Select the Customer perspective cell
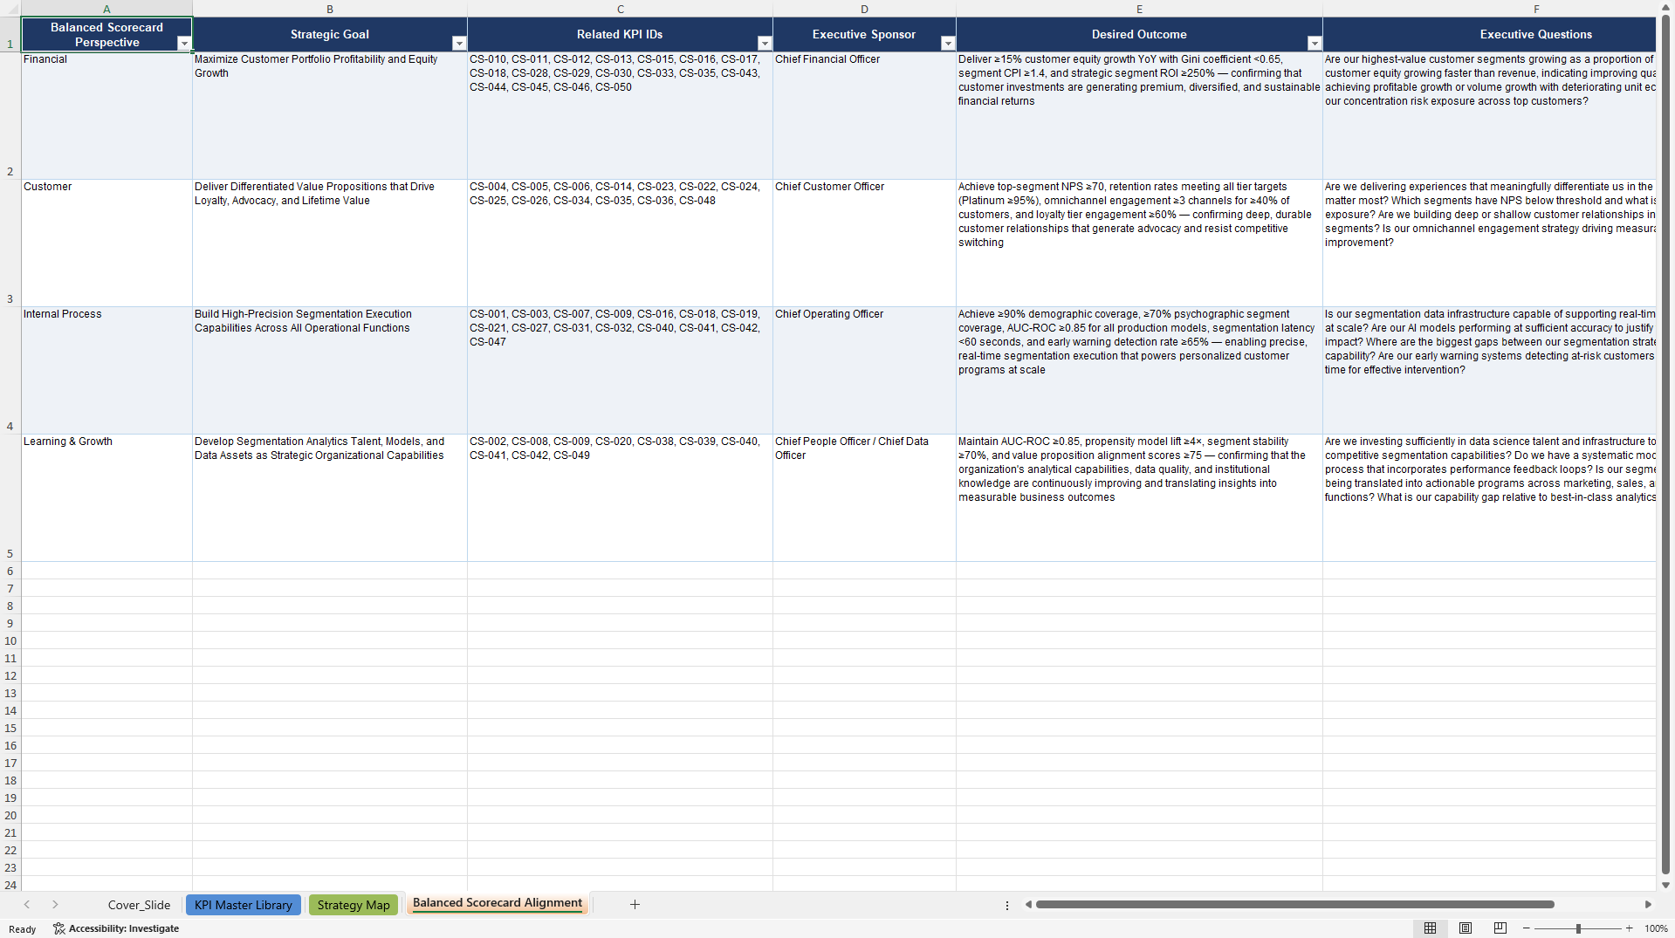Image resolution: width=1675 pixels, height=938 pixels. pyautogui.click(x=106, y=243)
